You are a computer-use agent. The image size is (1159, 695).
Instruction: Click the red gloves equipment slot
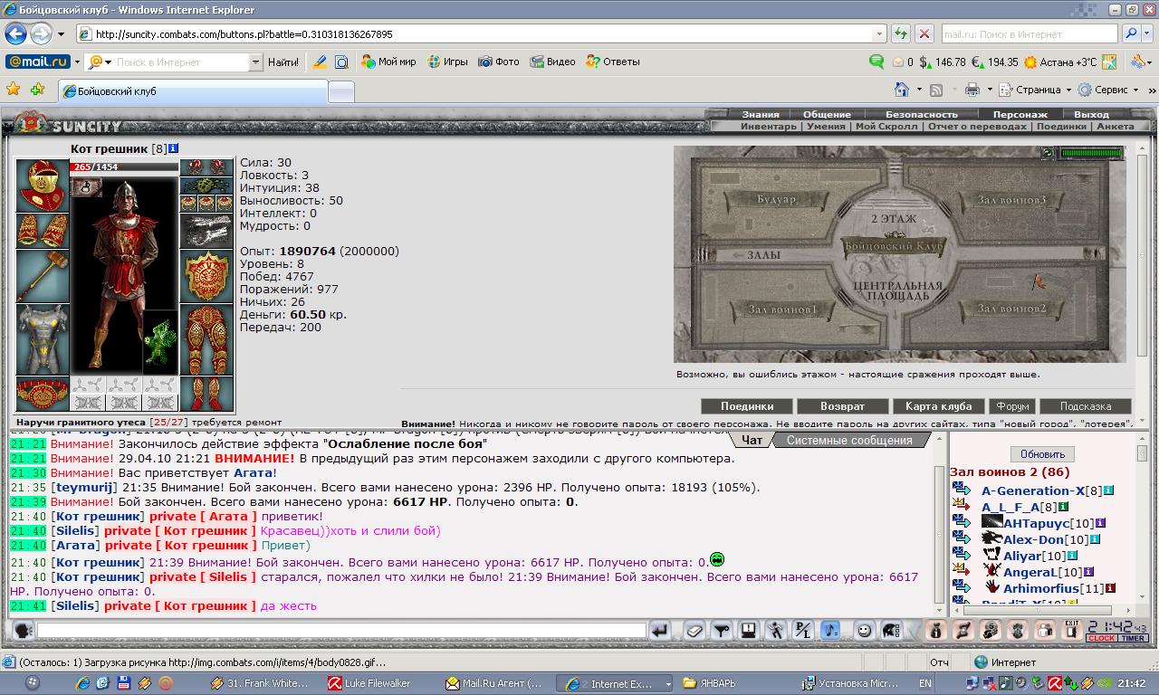[x=43, y=232]
